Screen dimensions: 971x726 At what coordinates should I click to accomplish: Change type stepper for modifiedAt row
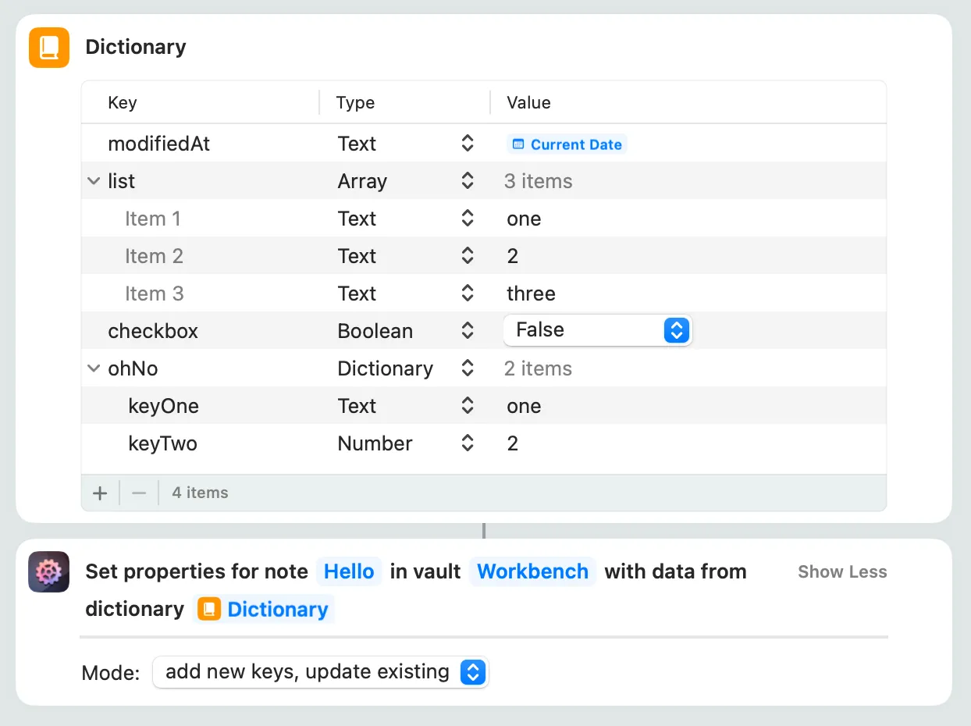coord(467,144)
